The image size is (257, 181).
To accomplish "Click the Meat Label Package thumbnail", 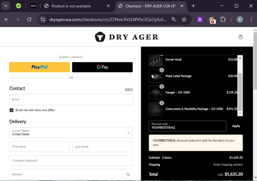I will pyautogui.click(x=155, y=76).
